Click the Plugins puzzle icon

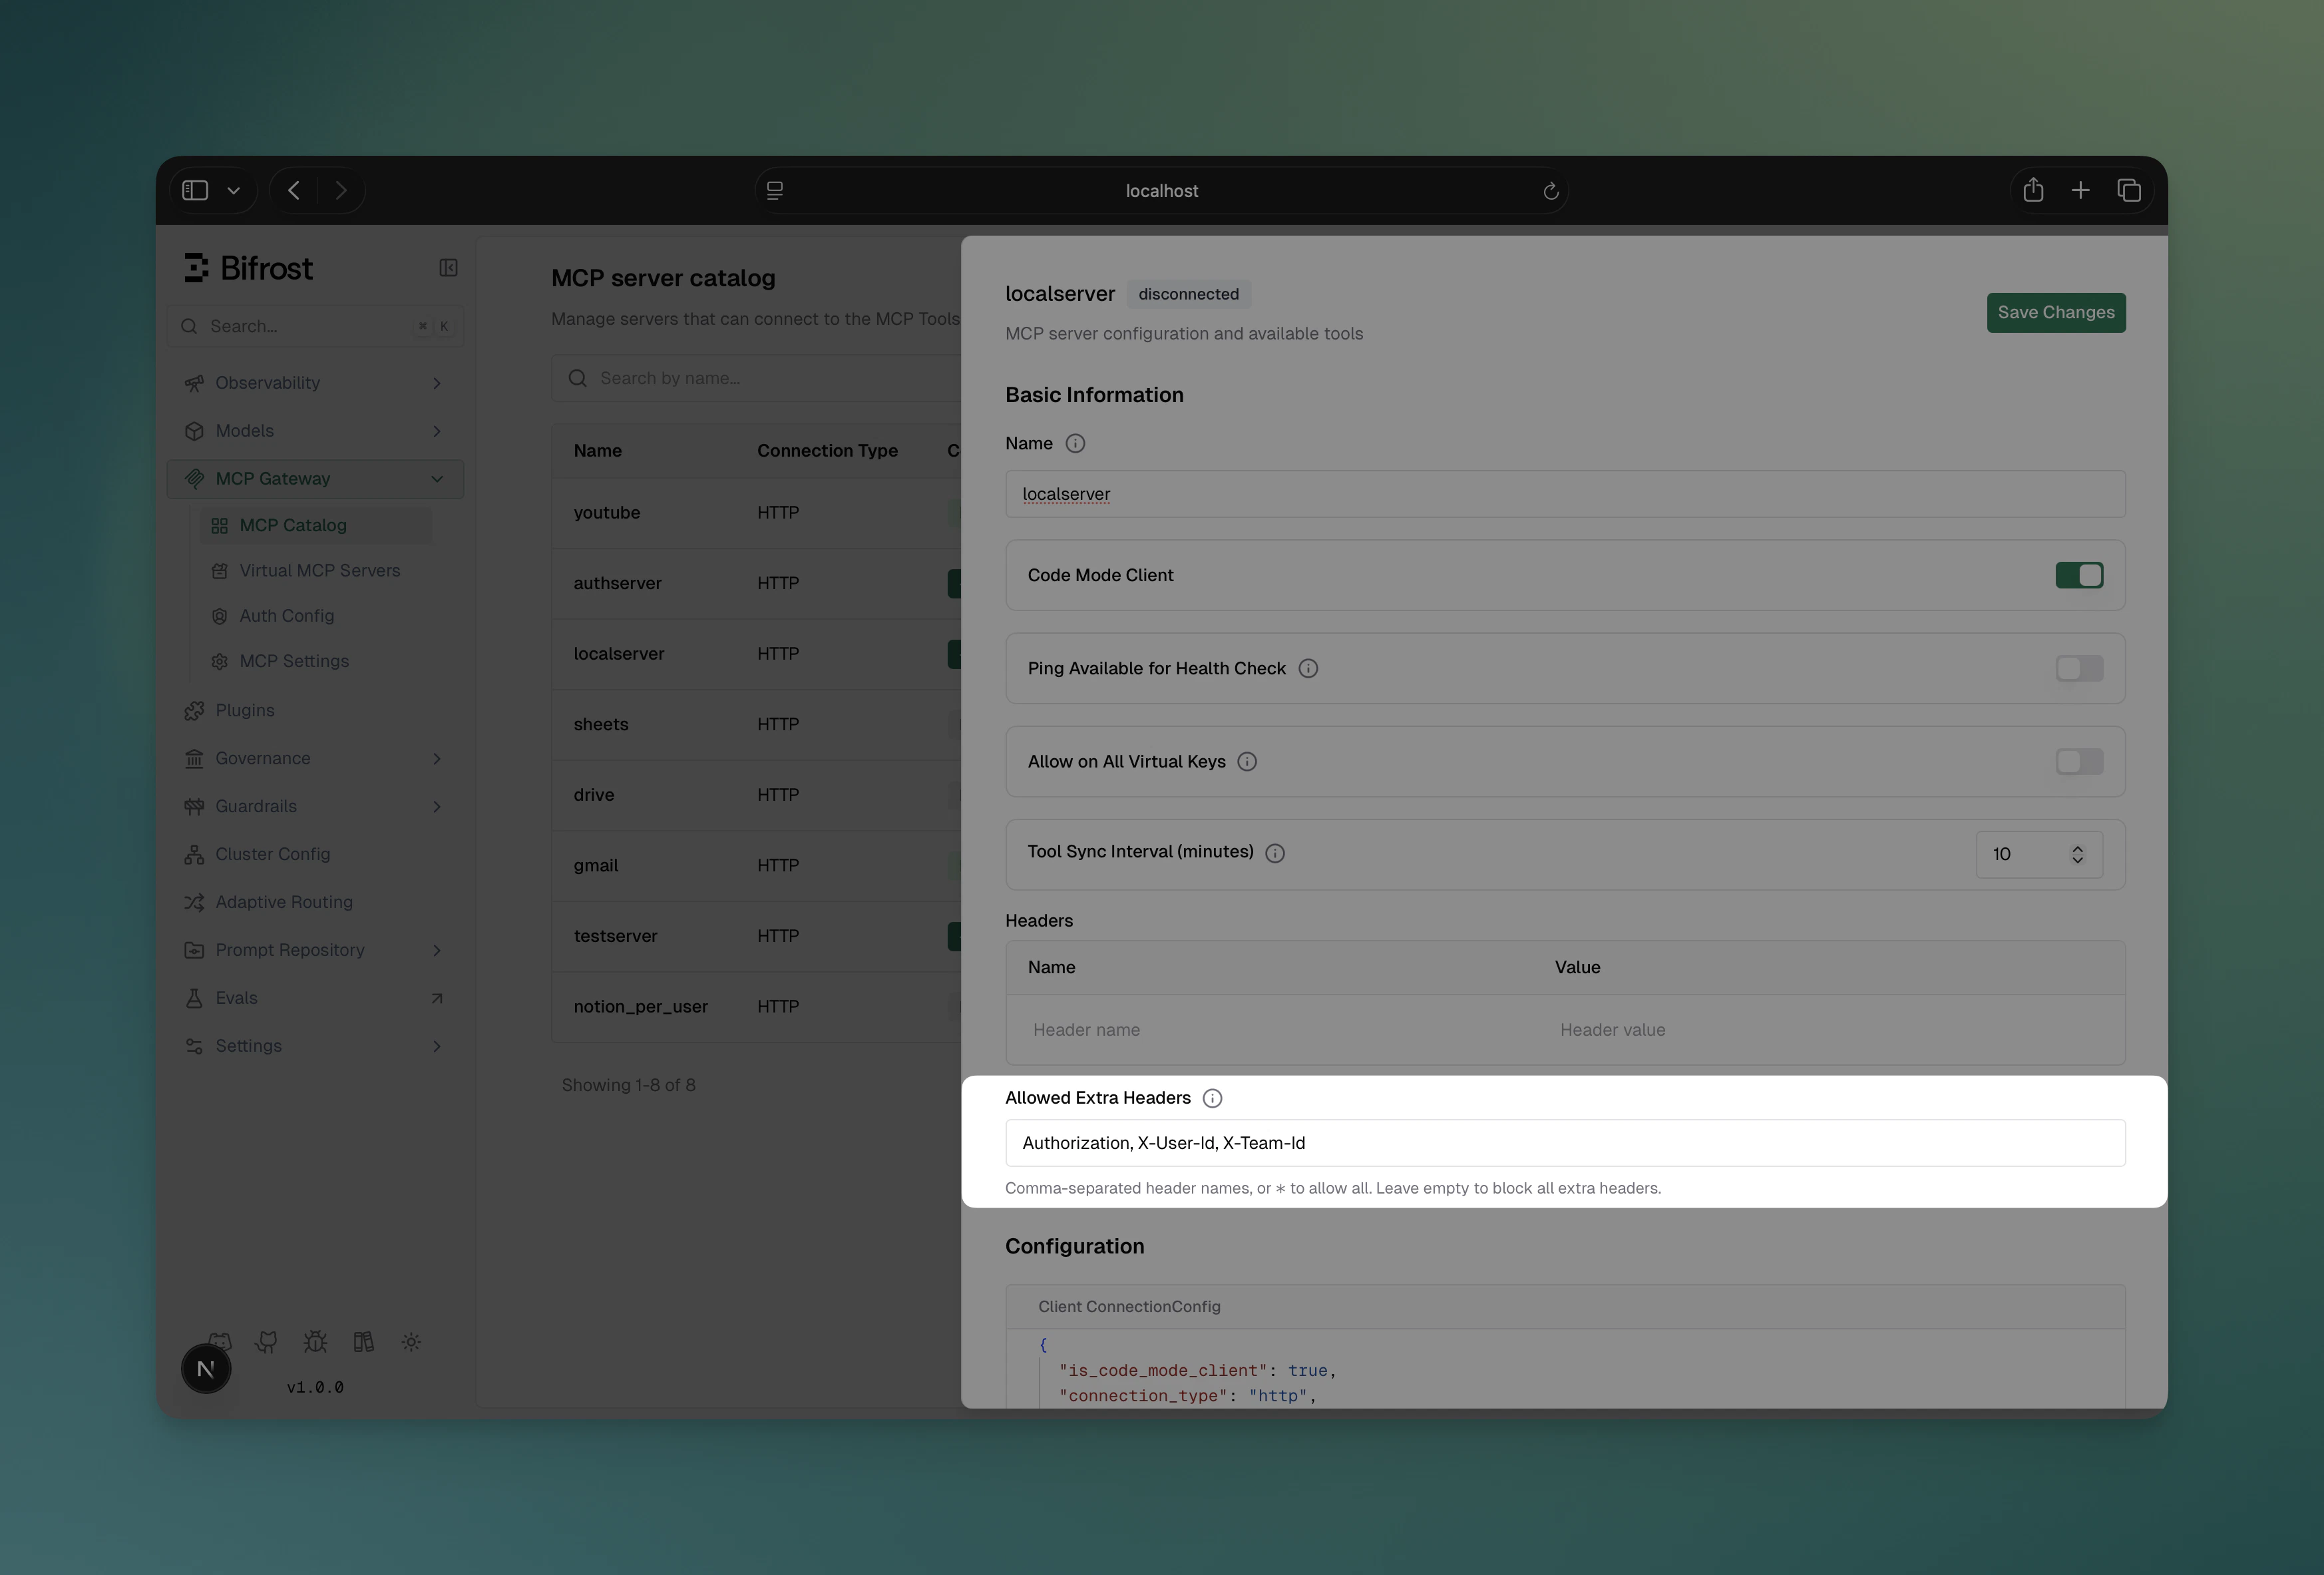pyautogui.click(x=194, y=710)
